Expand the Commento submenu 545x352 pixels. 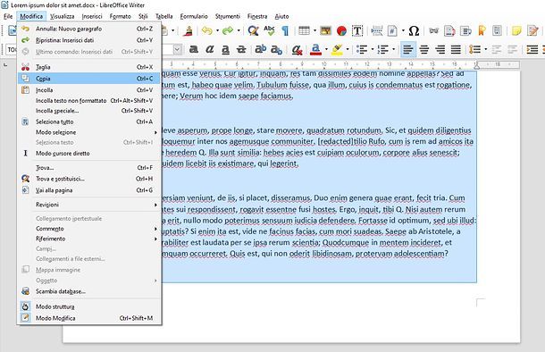89,229
